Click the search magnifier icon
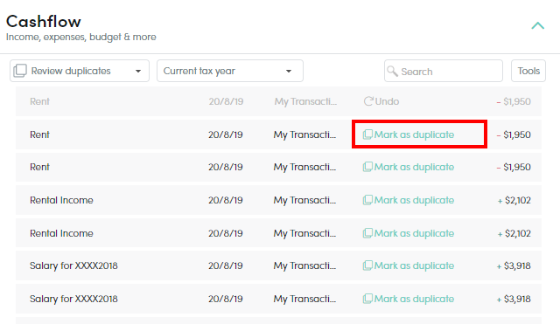The image size is (560, 324). coord(393,72)
